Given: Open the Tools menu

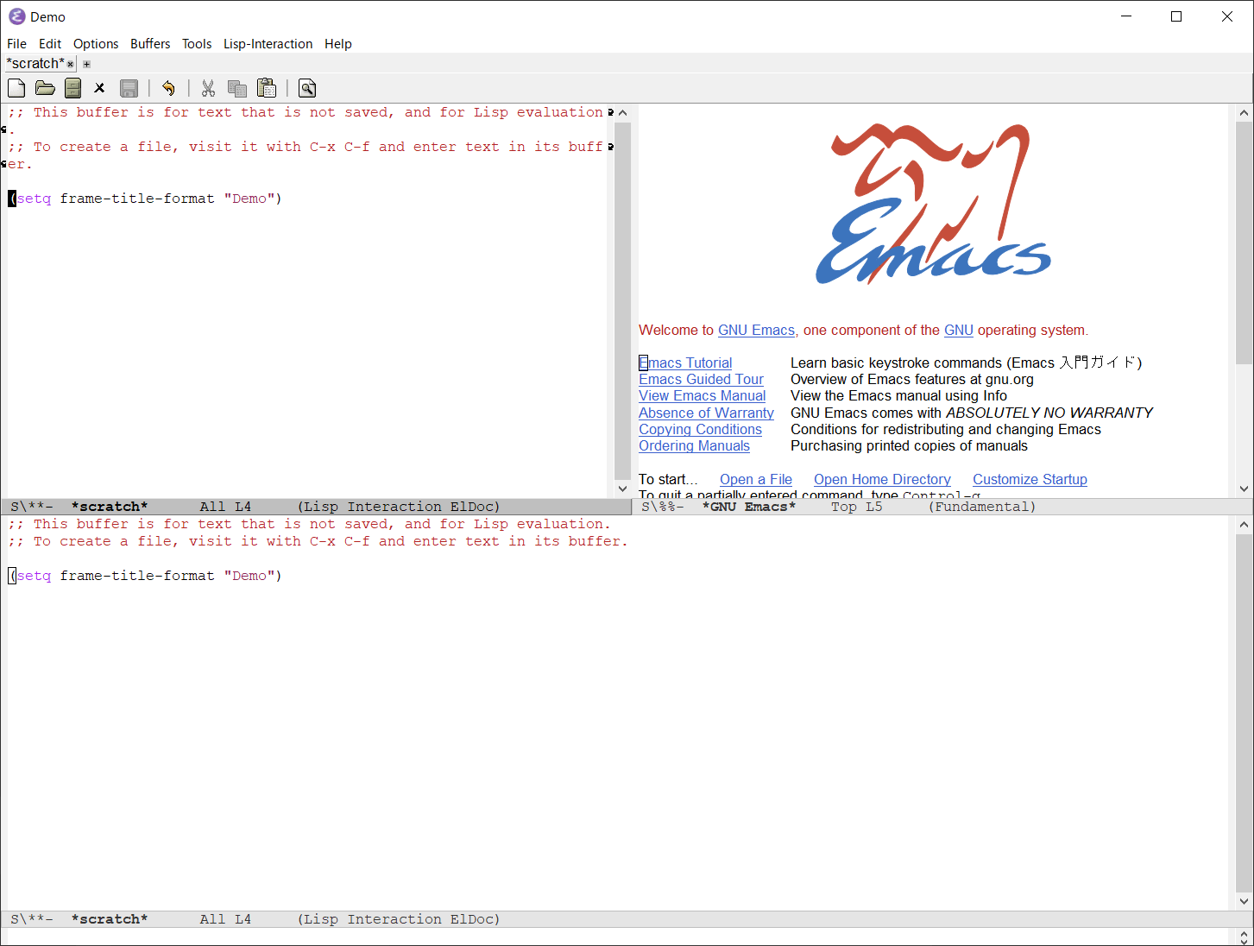Looking at the screenshot, I should coord(197,44).
